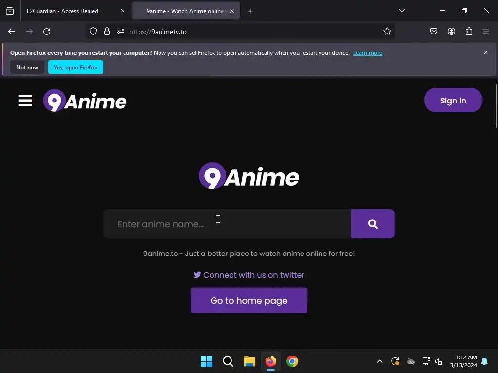Viewport: 498px width, 373px height.
Task: Open the Firefox application menu
Action: pyautogui.click(x=486, y=31)
